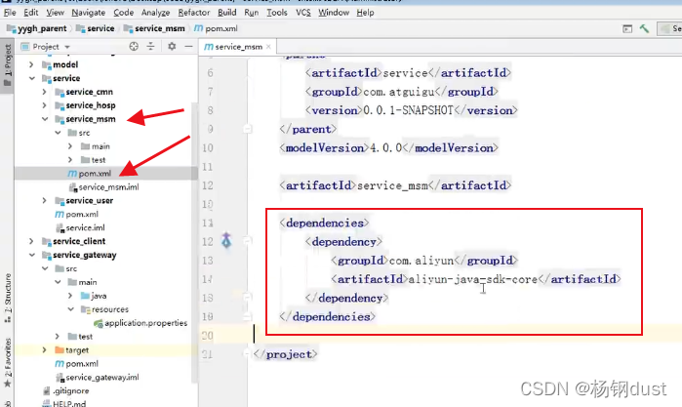
Task: Expand the test folder under service_msm
Action: click(70, 160)
